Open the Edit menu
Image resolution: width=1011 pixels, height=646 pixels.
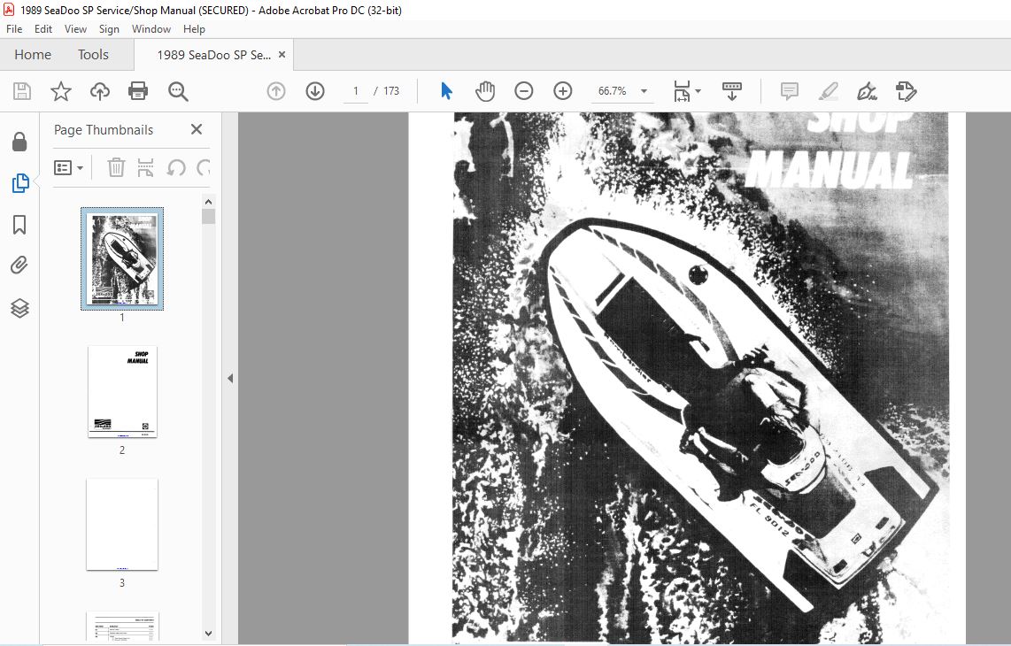pos(43,29)
